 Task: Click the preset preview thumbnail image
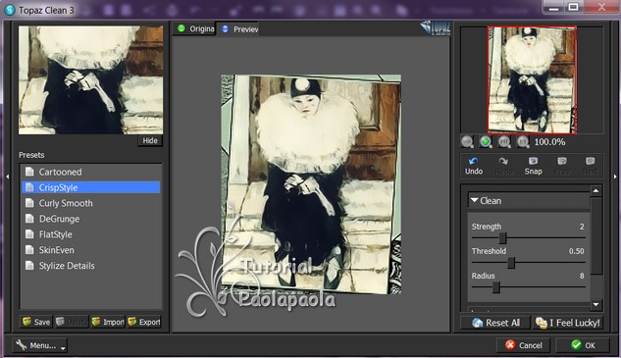pyautogui.click(x=90, y=80)
